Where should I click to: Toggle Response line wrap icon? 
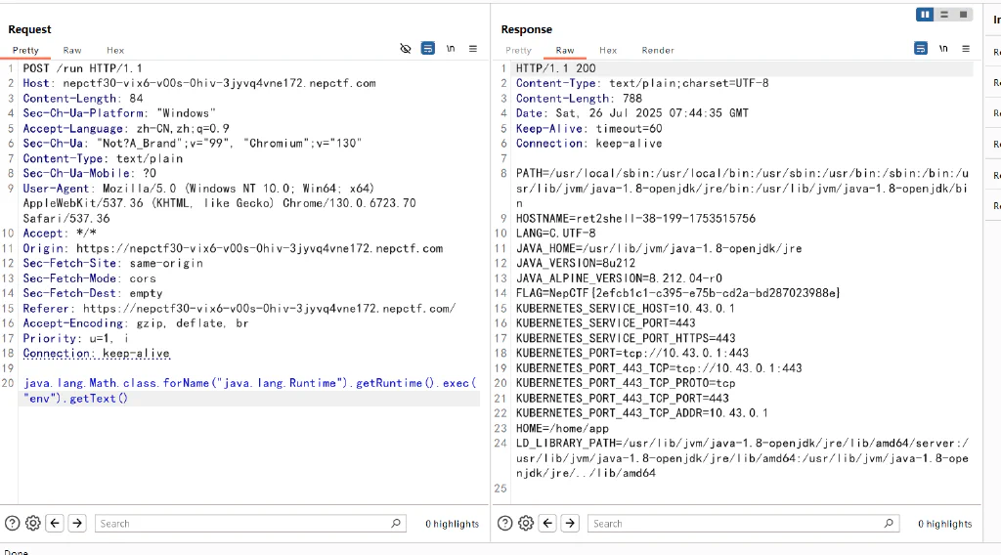[921, 49]
